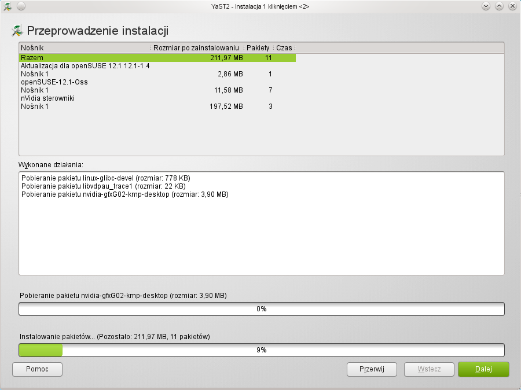The height and width of the screenshot is (390, 521).
Task: Click the 211,97 MB total size cell
Action: [226, 58]
